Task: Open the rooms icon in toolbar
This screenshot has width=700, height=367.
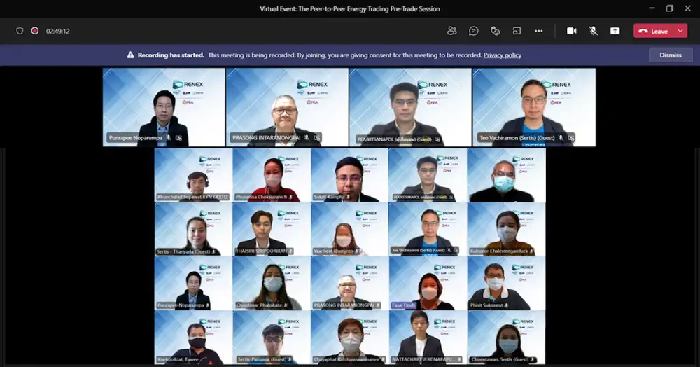Action: click(x=517, y=31)
